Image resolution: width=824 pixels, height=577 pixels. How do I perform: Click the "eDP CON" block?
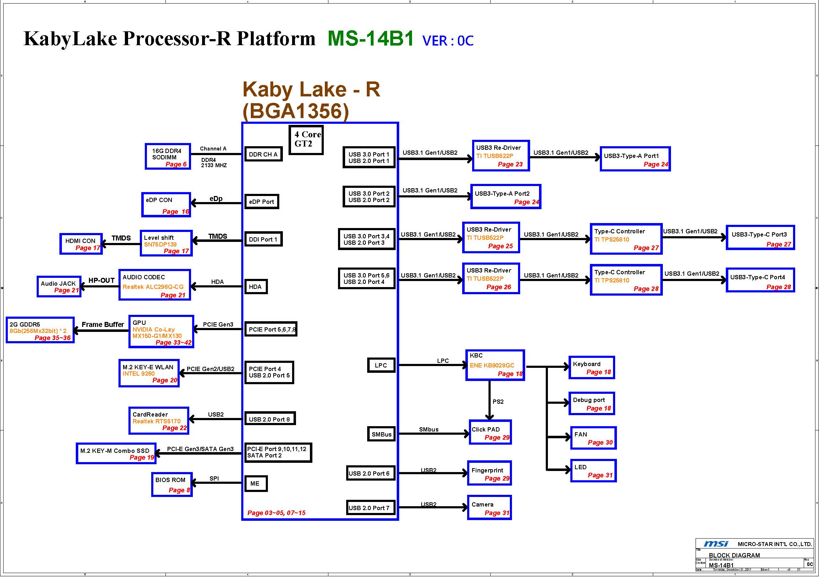click(166, 205)
